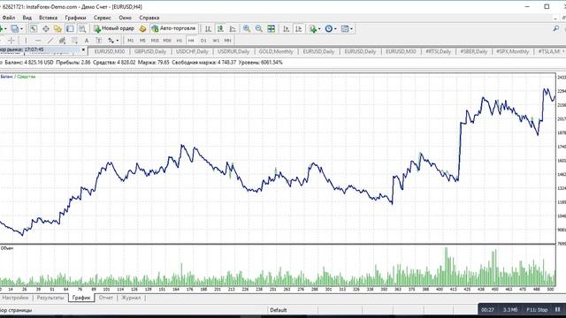The width and height of the screenshot is (566, 318).
Task: Toggle the H1 timeframe button
Action: [180, 41]
